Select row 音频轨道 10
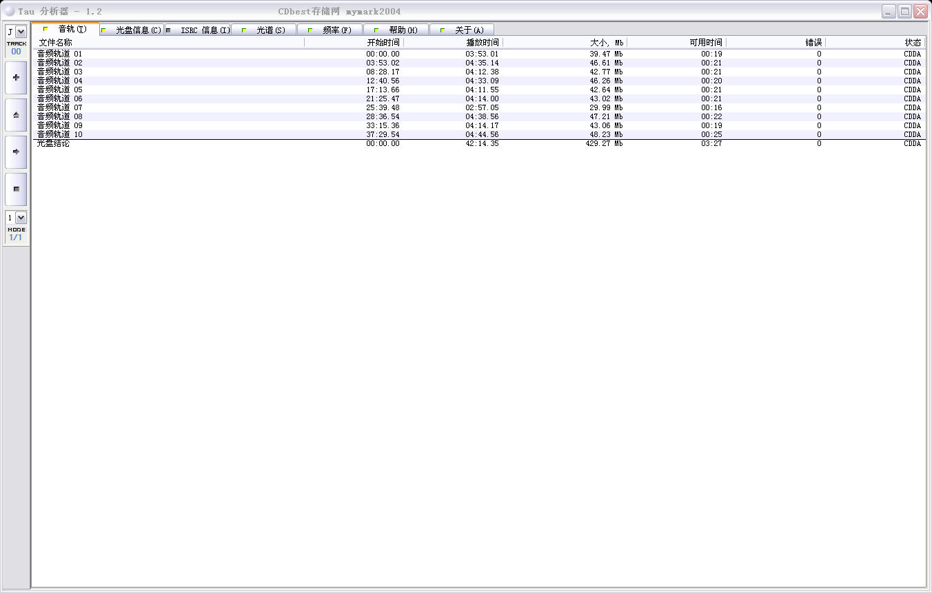This screenshot has height=593, width=932. [479, 134]
